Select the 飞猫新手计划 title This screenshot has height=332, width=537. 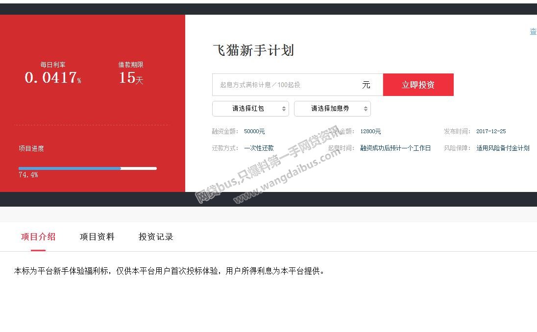[253, 50]
